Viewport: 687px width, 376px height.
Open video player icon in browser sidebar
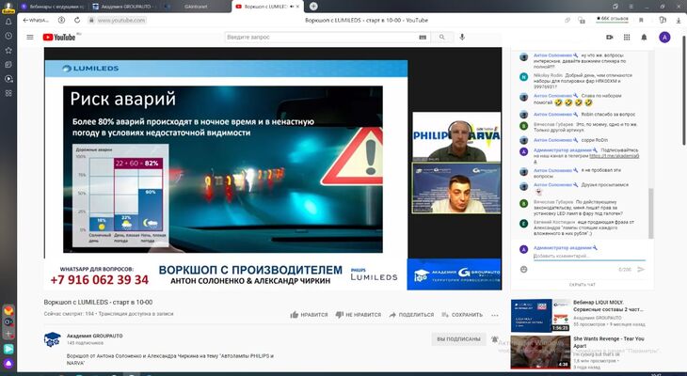[x=8, y=79]
